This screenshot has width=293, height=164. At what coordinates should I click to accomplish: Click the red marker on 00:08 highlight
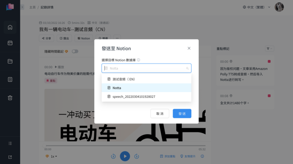(269, 96)
